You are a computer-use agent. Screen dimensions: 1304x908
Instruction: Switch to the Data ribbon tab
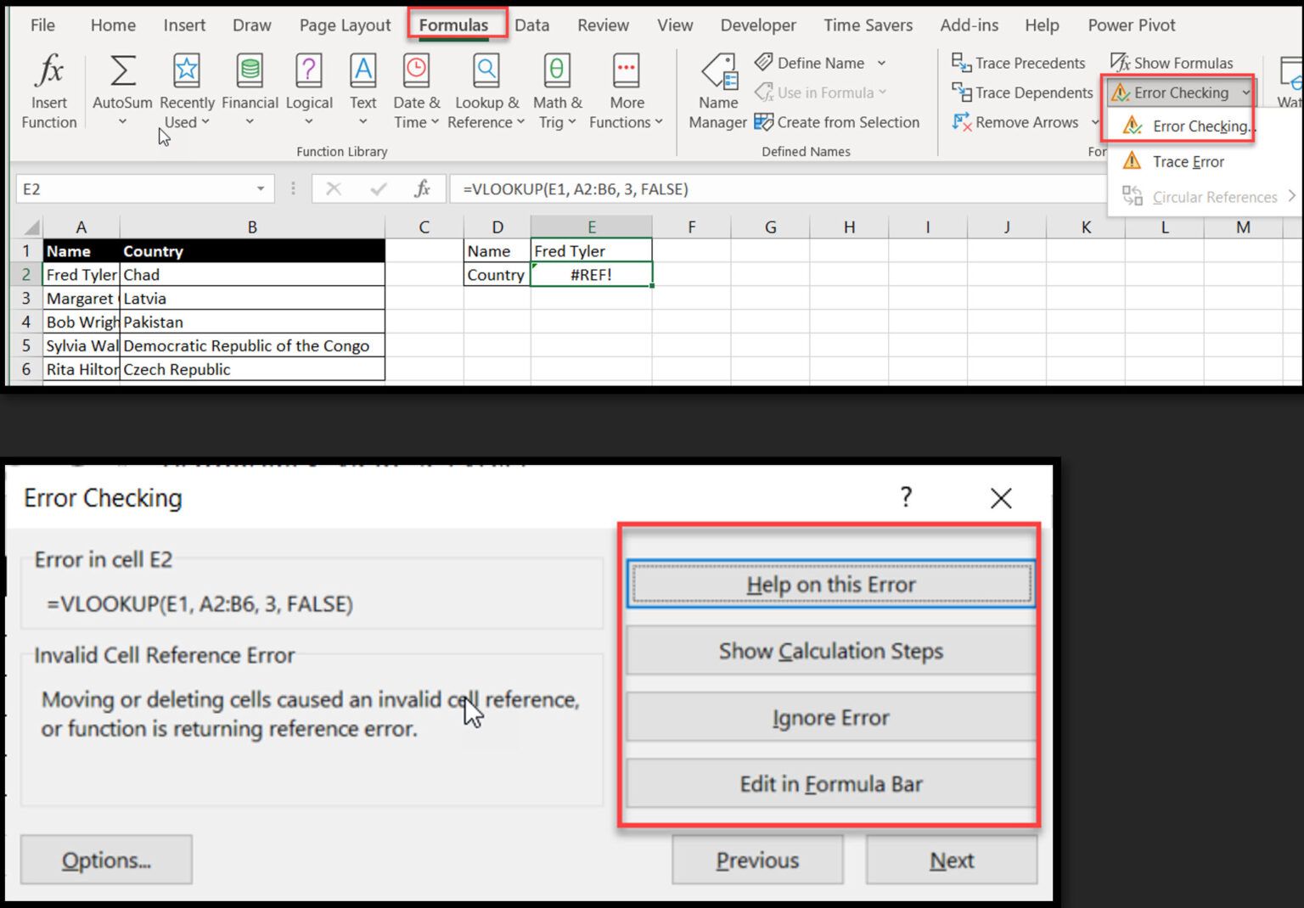pos(532,25)
